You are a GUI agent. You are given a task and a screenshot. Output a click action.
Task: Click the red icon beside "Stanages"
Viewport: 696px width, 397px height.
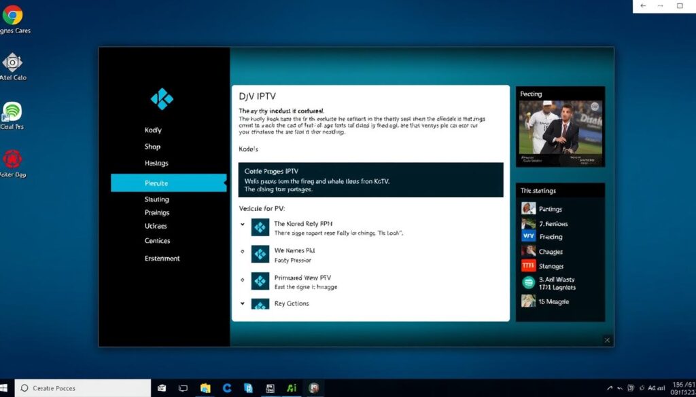click(528, 265)
